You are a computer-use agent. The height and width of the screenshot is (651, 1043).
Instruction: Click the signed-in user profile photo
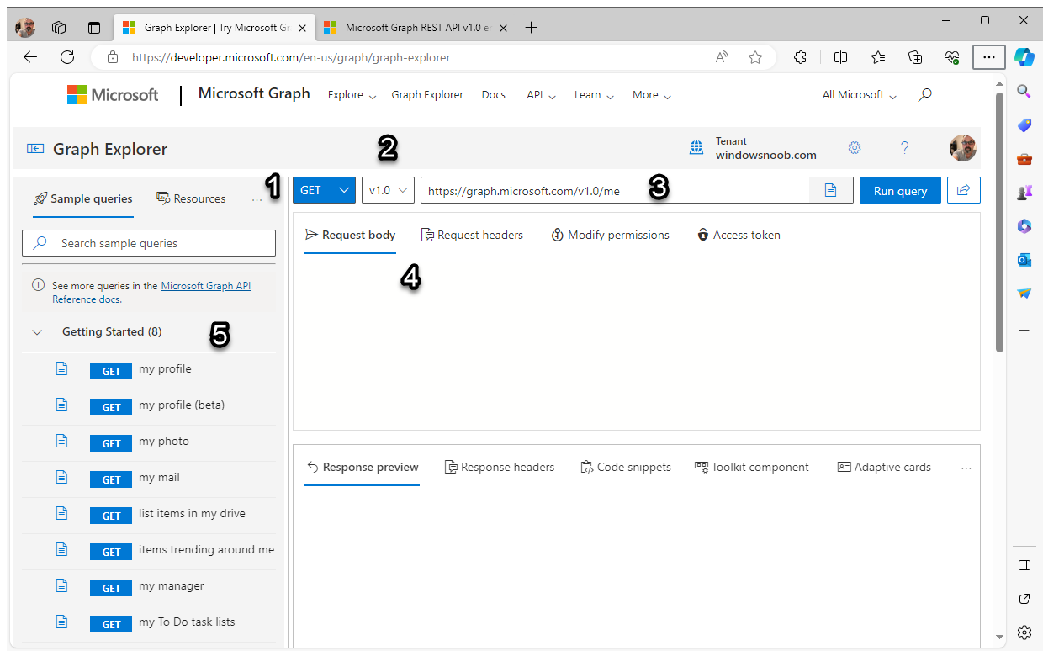[963, 148]
